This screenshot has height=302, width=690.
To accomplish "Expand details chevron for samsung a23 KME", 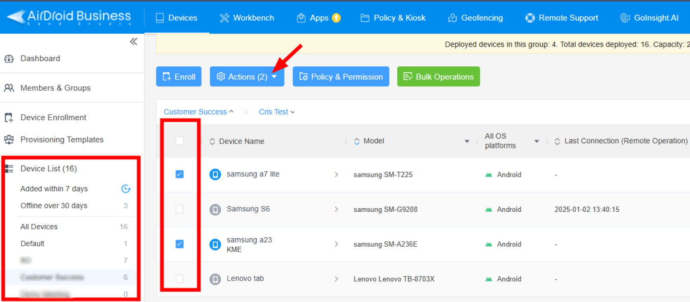I will click(x=336, y=244).
